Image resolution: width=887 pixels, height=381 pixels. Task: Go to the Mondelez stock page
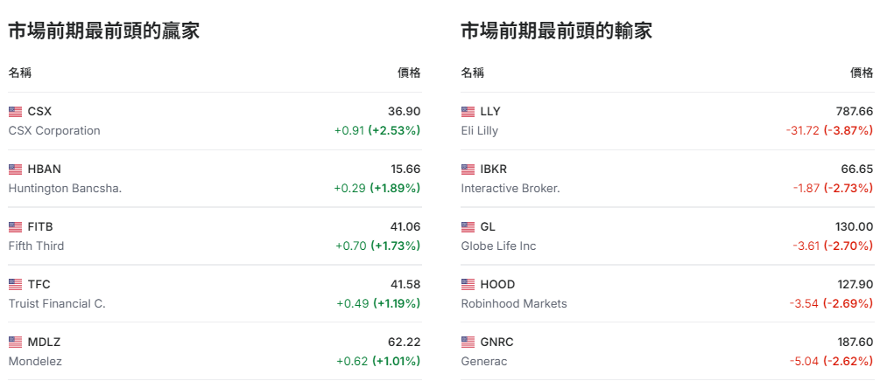click(x=35, y=361)
